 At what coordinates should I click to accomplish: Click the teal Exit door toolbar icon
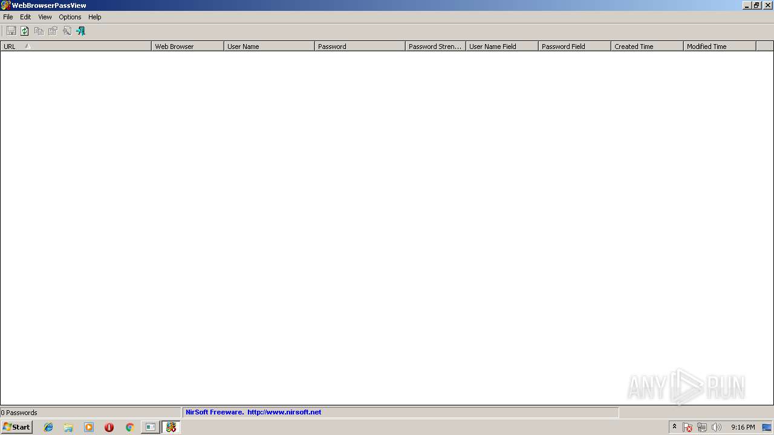tap(80, 31)
